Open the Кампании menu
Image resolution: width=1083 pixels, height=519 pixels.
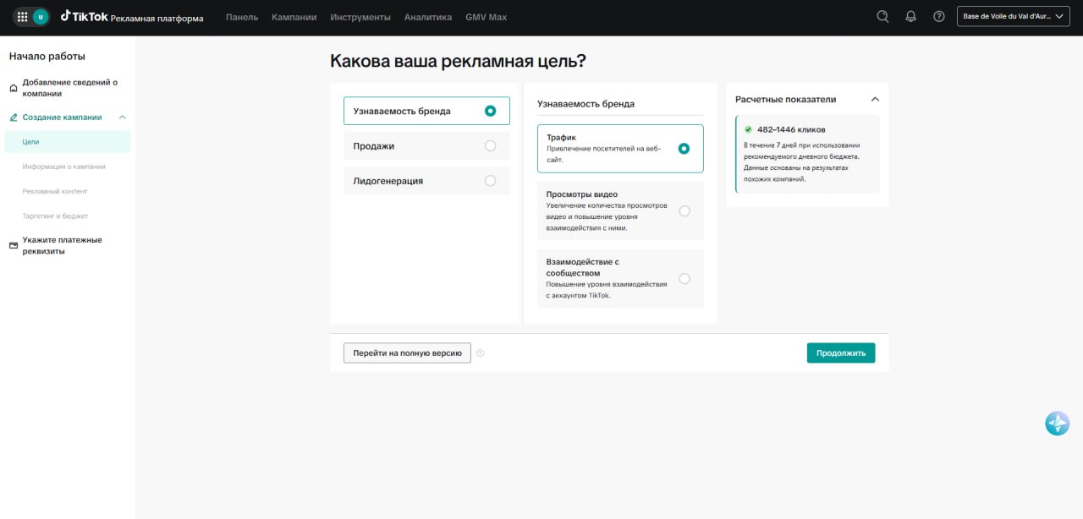(294, 17)
